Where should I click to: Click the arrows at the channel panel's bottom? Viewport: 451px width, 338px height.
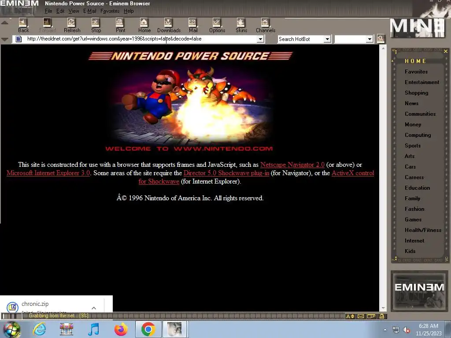[x=395, y=259]
